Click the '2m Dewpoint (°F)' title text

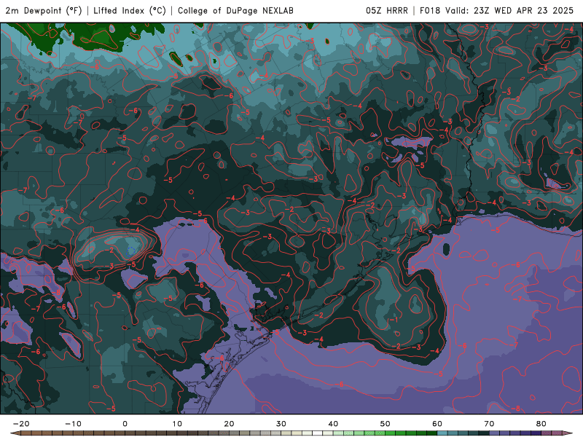coord(44,10)
